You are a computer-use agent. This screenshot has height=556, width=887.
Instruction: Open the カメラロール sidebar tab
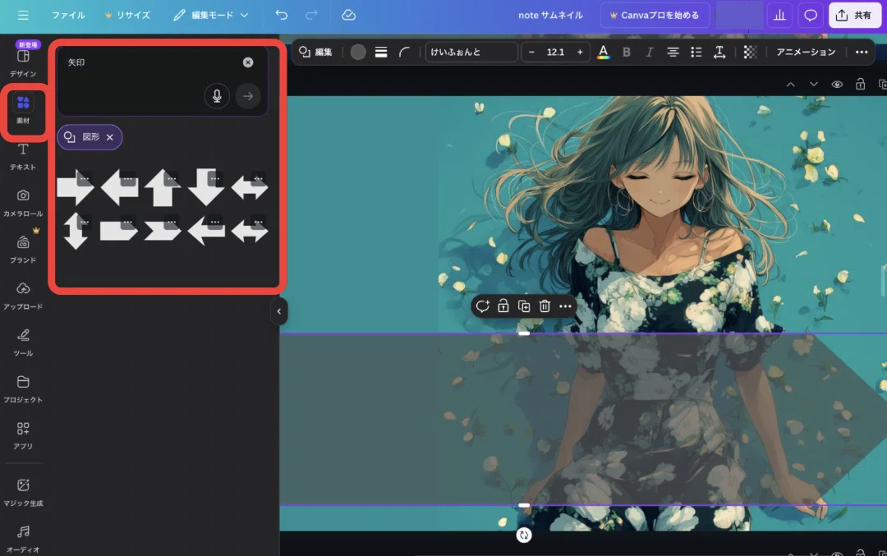(23, 203)
